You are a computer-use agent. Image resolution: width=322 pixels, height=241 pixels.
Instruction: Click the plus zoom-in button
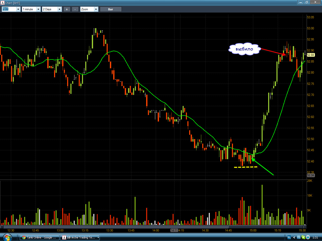click(x=67, y=9)
